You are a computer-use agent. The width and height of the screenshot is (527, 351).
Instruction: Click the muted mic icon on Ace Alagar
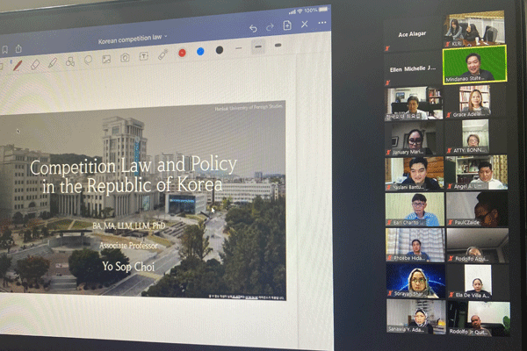tap(387, 49)
